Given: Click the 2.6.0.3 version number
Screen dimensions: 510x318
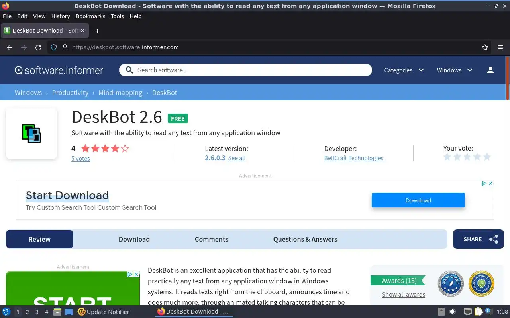Looking at the screenshot, I should (215, 158).
